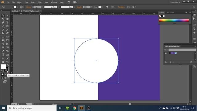
Task: Select the Line Segment tool
Action: [x=3, y=26]
